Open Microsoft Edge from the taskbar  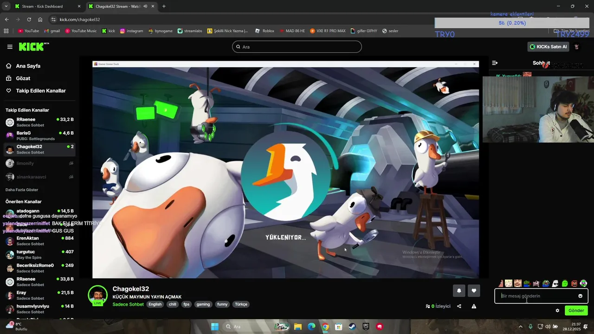(x=311, y=327)
